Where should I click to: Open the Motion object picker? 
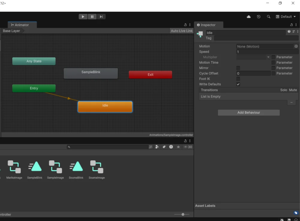(296, 46)
